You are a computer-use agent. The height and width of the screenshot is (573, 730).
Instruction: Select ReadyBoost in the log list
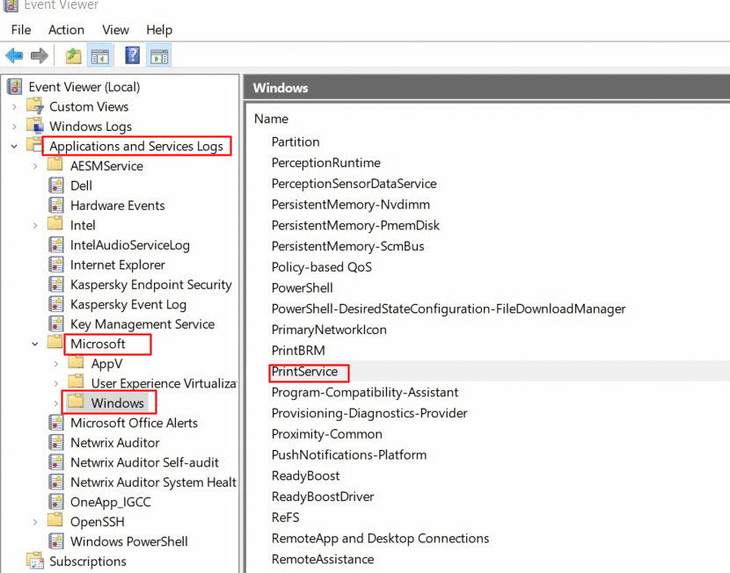pos(305,475)
